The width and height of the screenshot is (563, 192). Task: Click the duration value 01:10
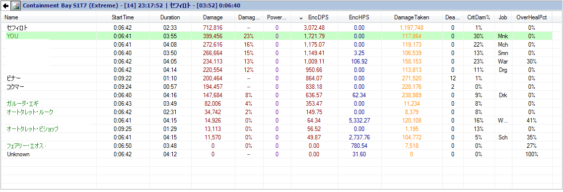pos(170,78)
